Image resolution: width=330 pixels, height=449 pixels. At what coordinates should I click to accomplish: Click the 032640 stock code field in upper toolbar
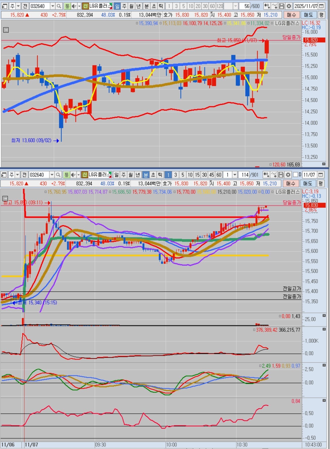[x=40, y=6]
